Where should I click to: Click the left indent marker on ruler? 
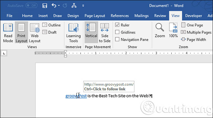(66, 56)
